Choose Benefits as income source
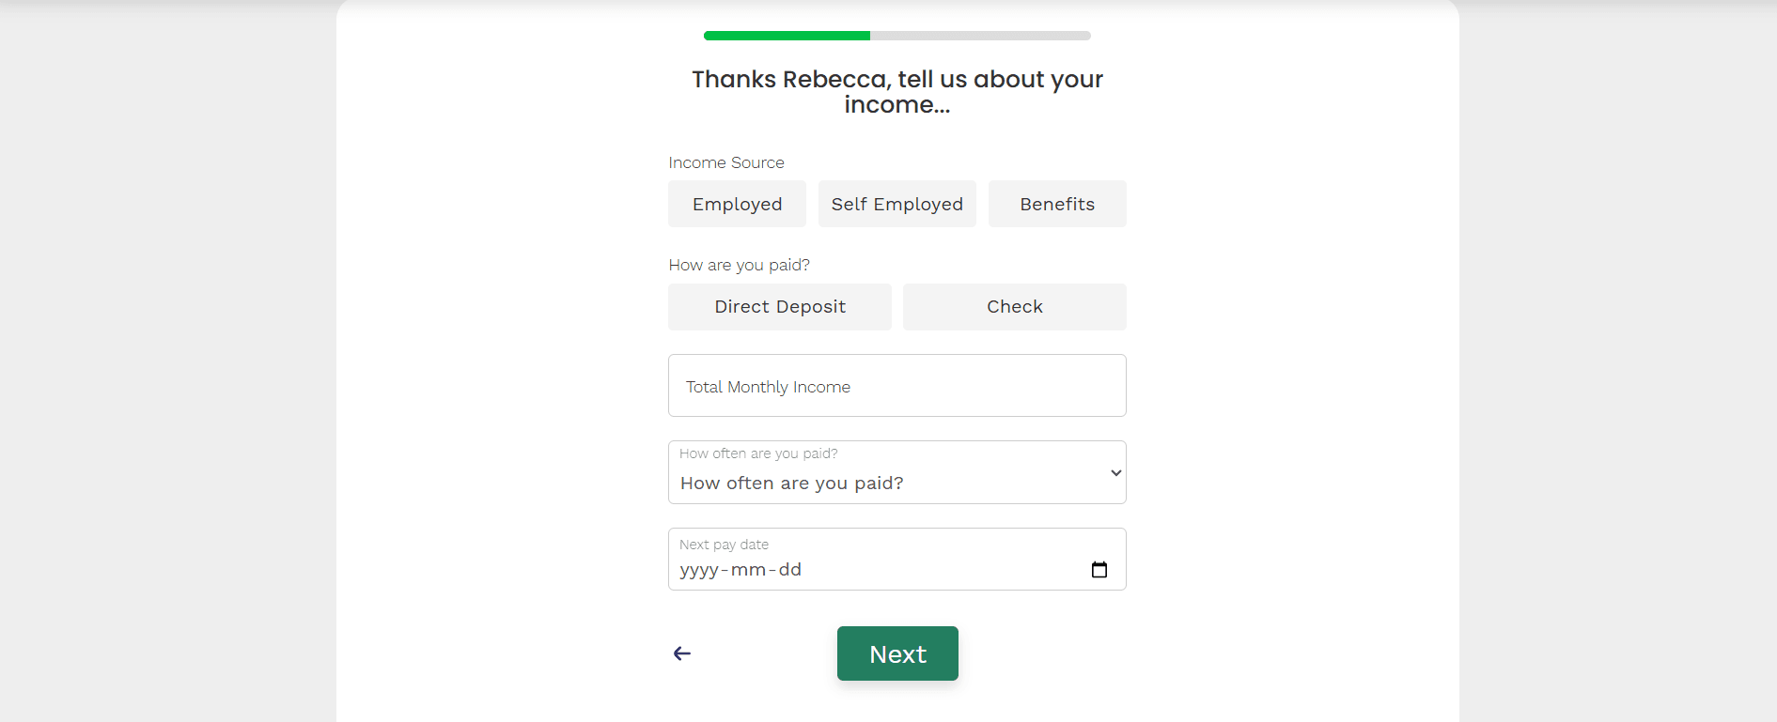Screen dimensions: 1777x722 pos(1057,204)
